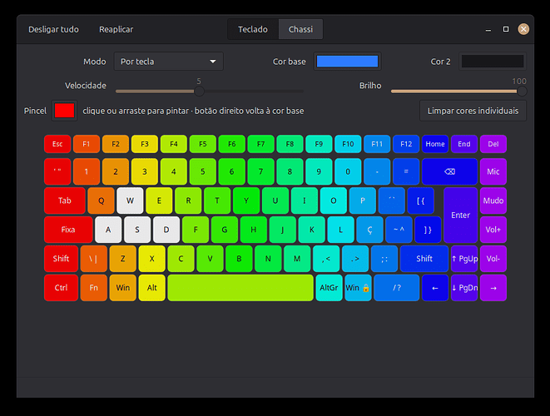Paint the Vol+ key

pyautogui.click(x=493, y=230)
